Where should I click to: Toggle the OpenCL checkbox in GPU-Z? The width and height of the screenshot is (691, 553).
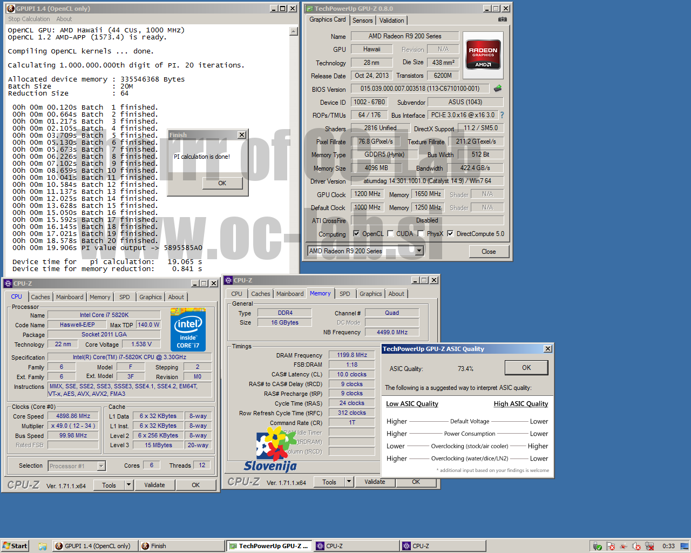pyautogui.click(x=356, y=234)
